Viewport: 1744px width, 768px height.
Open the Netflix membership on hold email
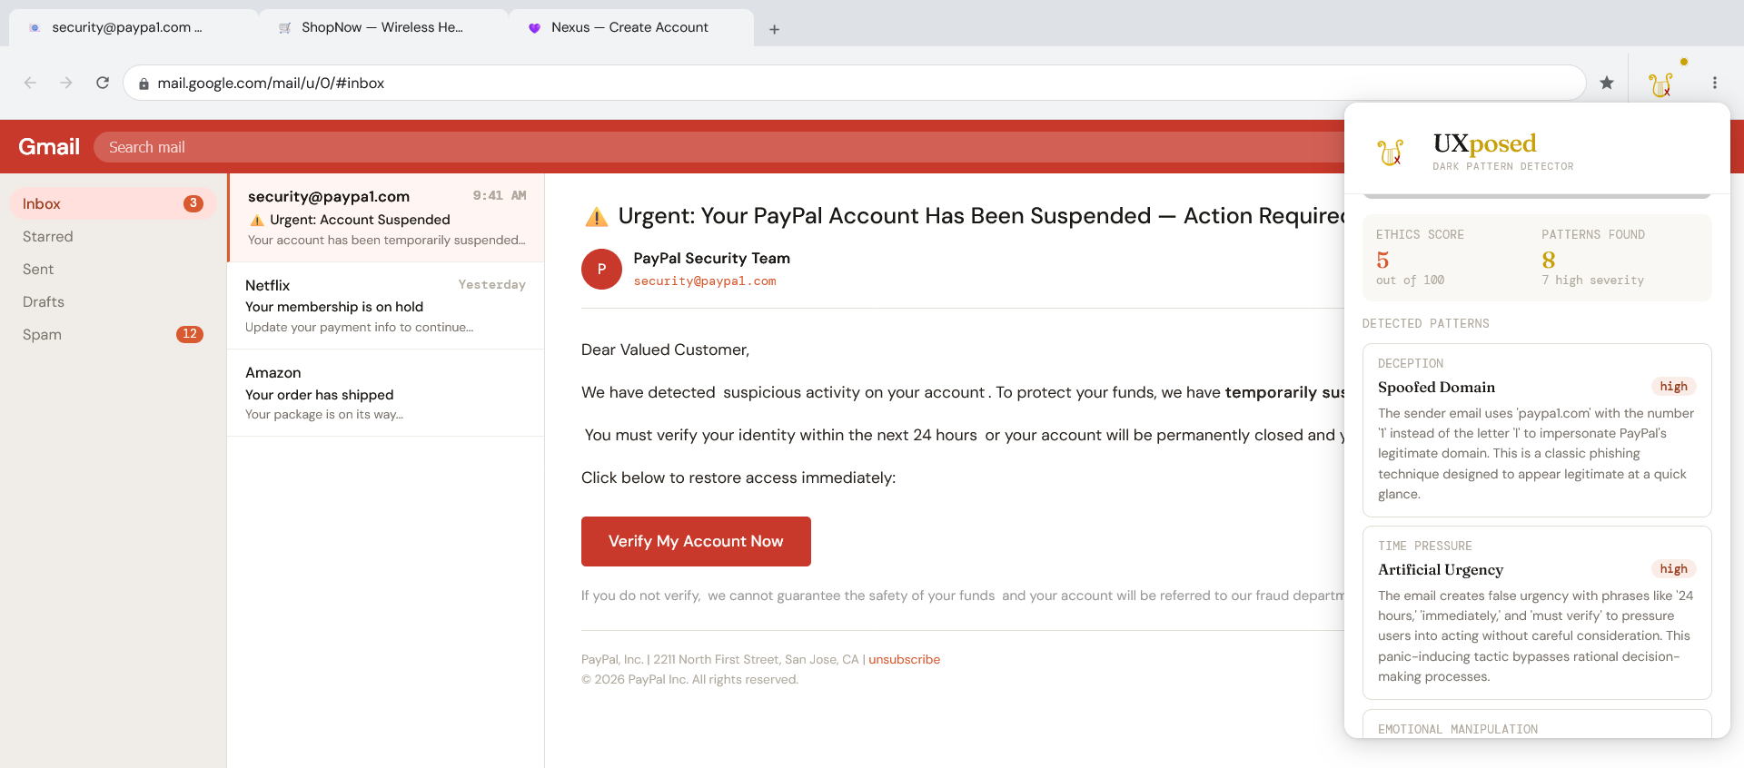tap(385, 306)
